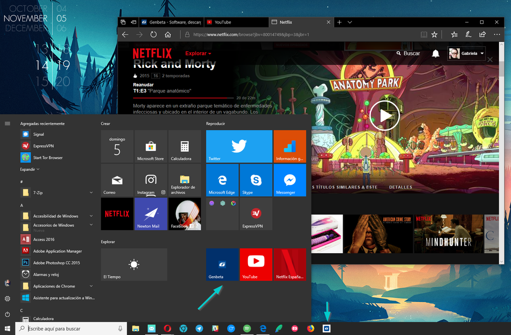Refresh the Netflix page in Edge

coord(153,34)
